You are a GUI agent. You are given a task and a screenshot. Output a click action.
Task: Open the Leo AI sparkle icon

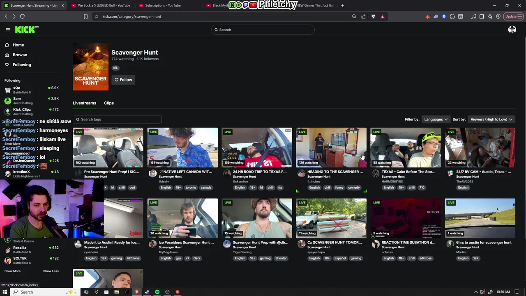tap(490, 16)
